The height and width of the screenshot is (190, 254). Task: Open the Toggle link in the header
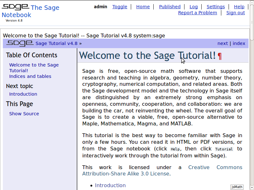tap(120, 7)
